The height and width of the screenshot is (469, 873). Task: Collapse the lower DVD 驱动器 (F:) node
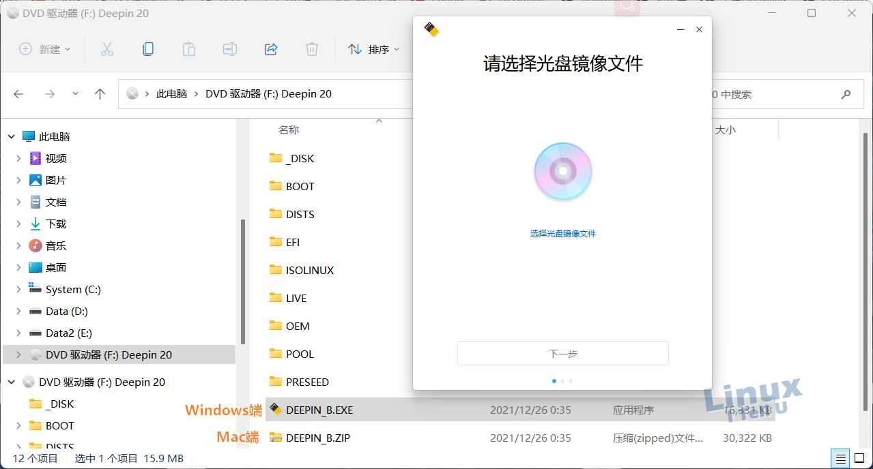click(12, 382)
